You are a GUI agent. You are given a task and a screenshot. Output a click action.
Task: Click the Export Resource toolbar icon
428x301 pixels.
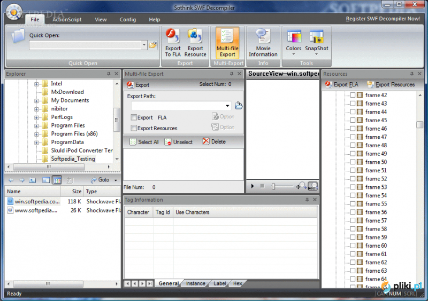(x=195, y=43)
